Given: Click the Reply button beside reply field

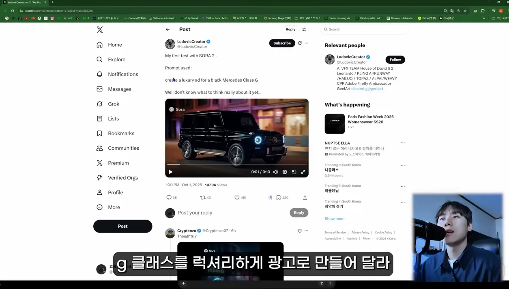Looking at the screenshot, I should pos(299,213).
